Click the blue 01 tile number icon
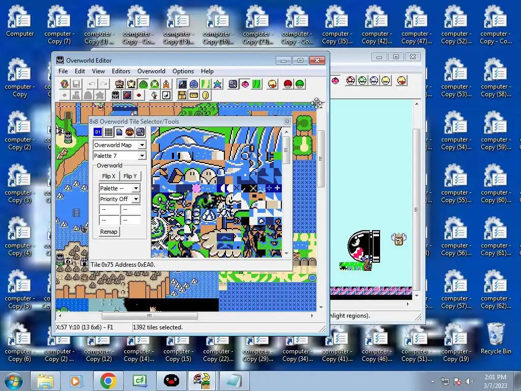 (98, 132)
